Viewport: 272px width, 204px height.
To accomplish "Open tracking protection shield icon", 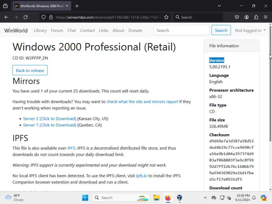I will click(44, 17).
